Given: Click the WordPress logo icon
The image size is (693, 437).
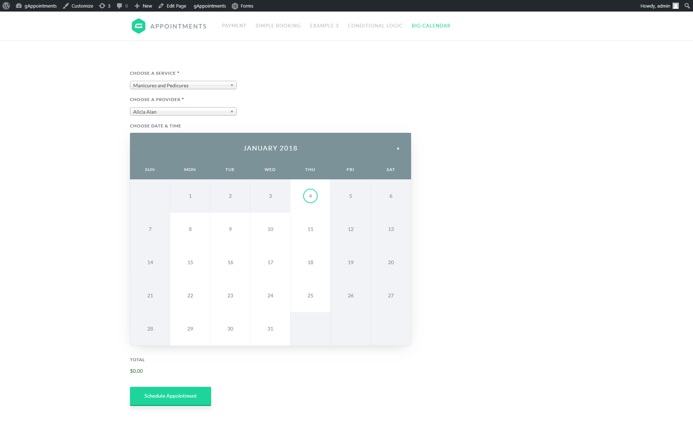Looking at the screenshot, I should click(6, 6).
